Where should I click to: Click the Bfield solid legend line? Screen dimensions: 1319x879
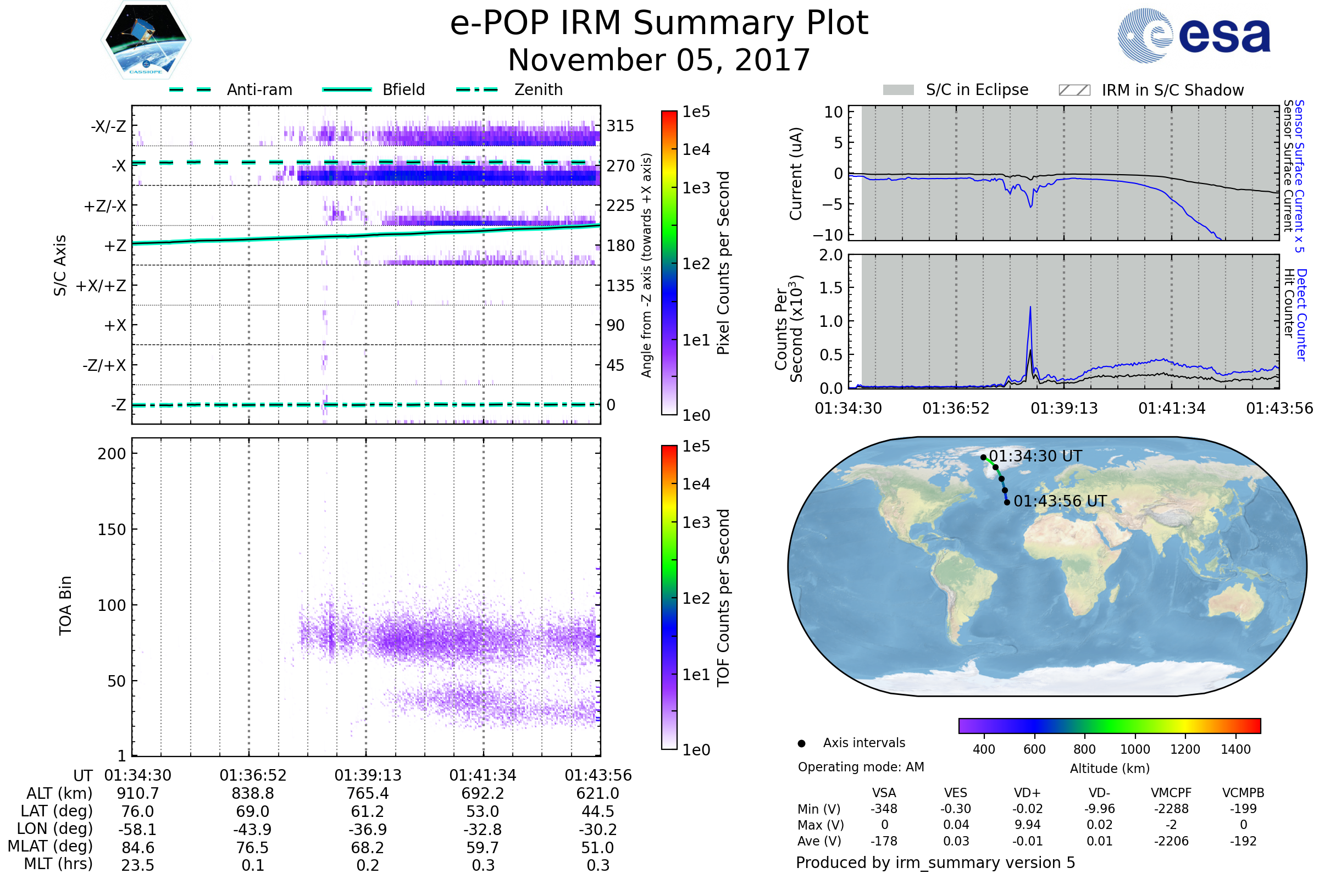[x=347, y=90]
